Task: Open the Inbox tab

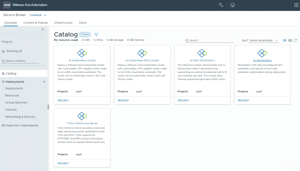Action: [x=83, y=23]
